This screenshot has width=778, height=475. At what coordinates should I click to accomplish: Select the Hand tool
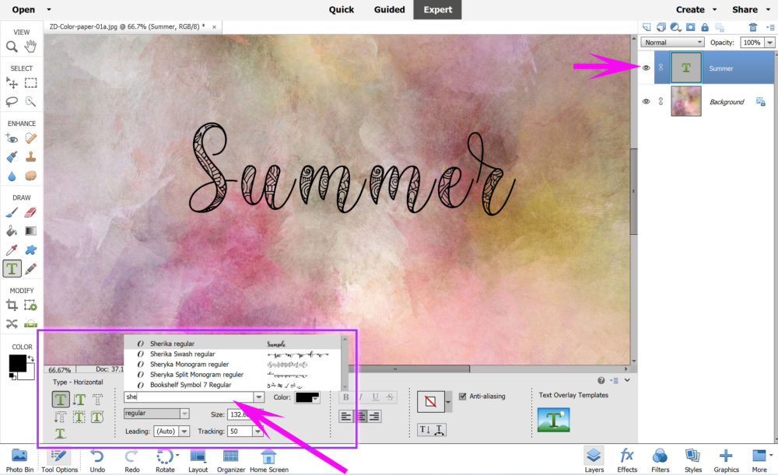click(x=31, y=47)
